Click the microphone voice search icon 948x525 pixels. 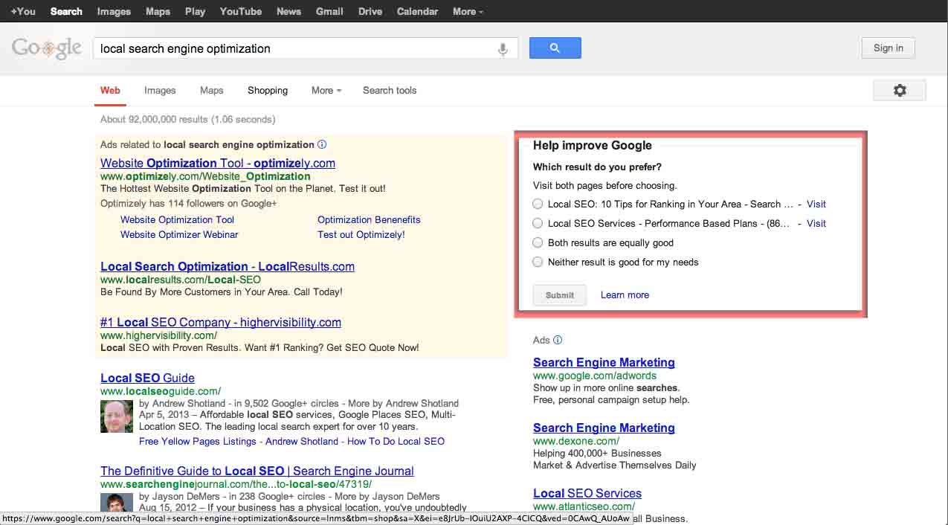tap(503, 49)
